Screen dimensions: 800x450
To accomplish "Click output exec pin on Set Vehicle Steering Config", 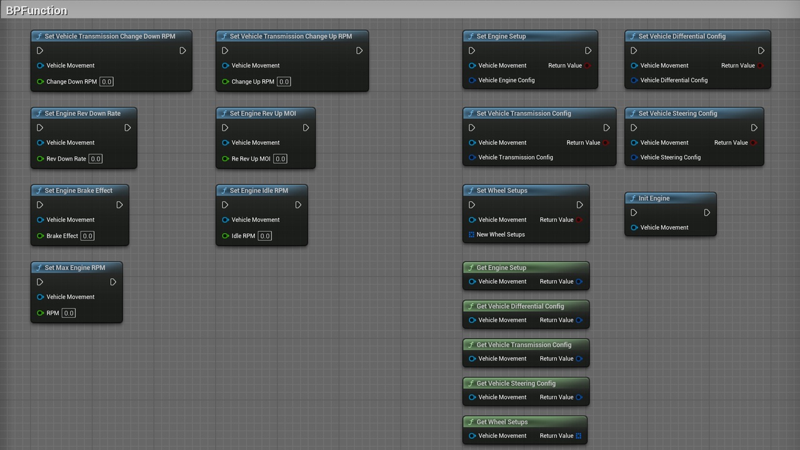I will coord(754,127).
